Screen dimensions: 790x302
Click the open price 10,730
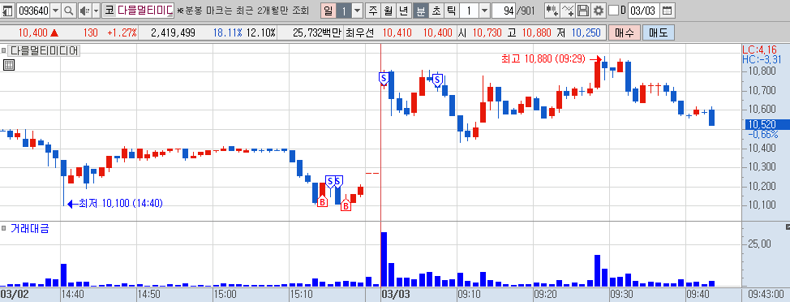tap(487, 33)
